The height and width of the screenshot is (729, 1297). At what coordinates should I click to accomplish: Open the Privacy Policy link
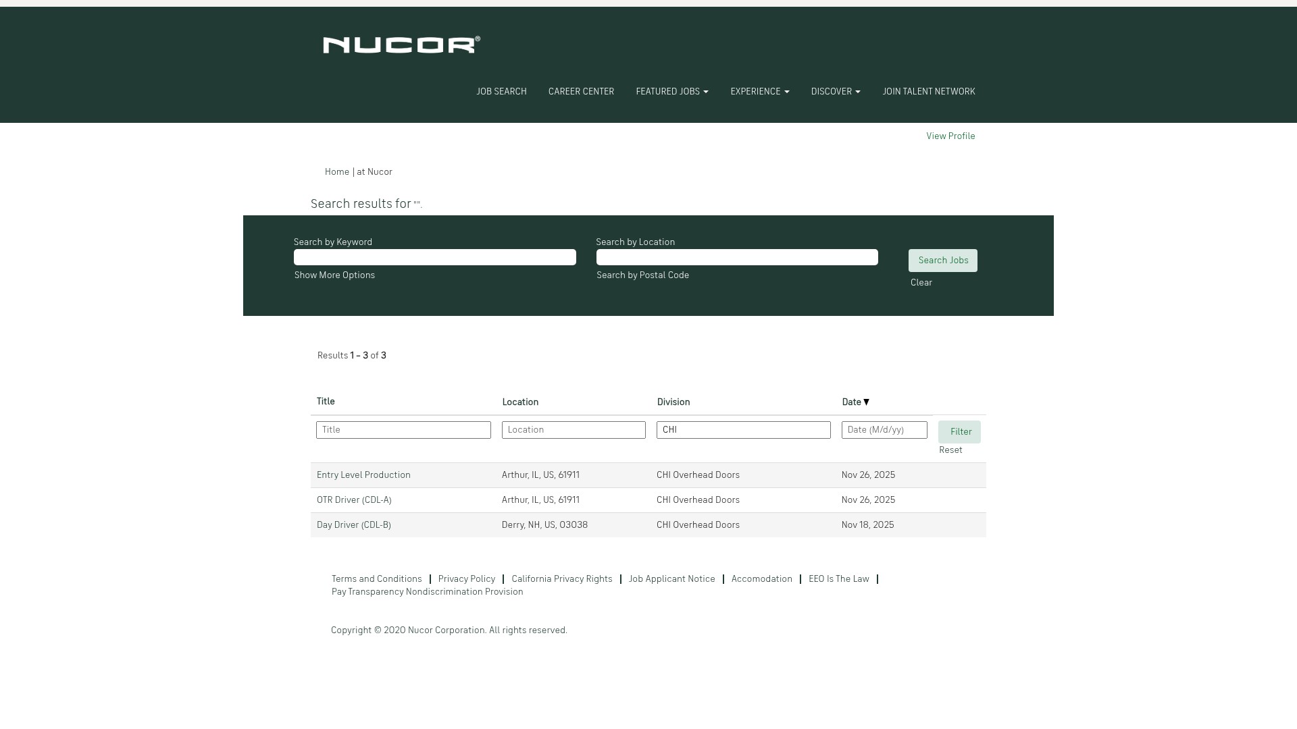point(467,579)
